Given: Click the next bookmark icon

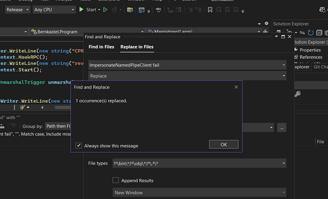Looking at the screenshot, I should point(227,10).
